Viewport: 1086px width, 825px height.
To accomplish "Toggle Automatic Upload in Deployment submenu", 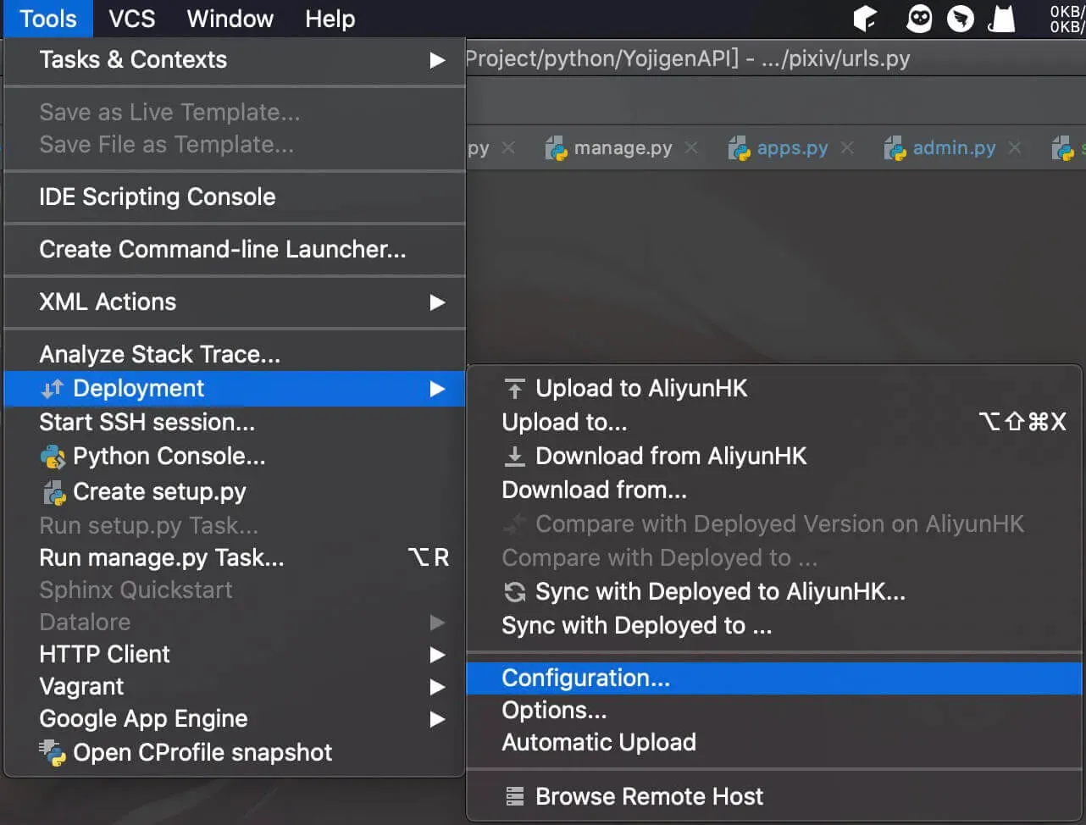I will 599,743.
